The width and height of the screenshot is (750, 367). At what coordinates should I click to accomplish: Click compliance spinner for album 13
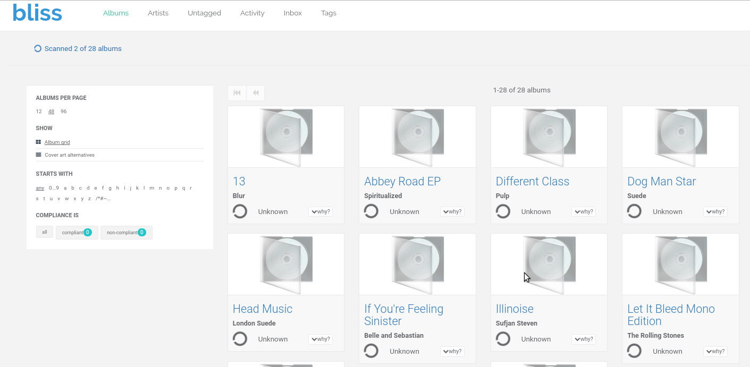pyautogui.click(x=240, y=211)
